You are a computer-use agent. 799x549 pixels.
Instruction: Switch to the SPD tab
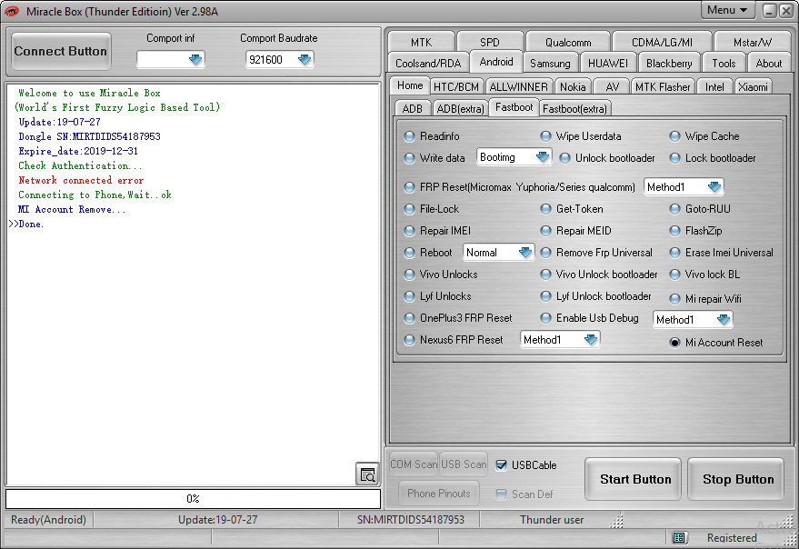pyautogui.click(x=490, y=42)
